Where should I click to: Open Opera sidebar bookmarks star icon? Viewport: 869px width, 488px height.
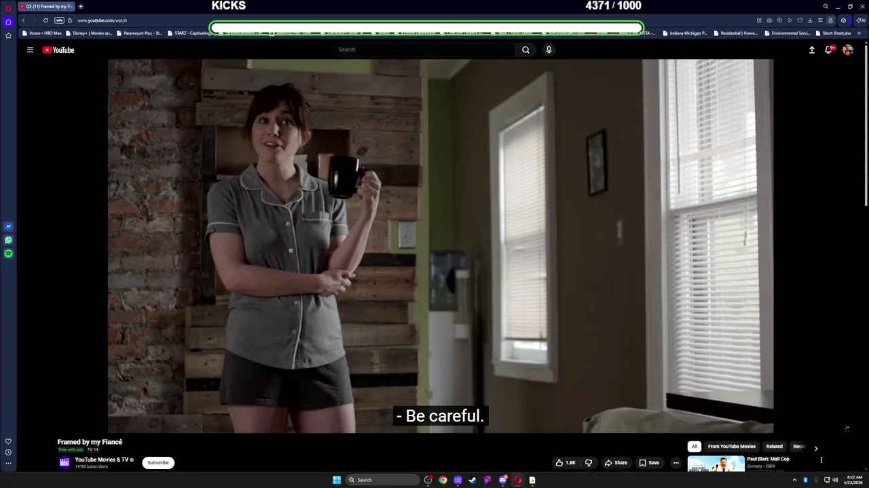pos(8,35)
